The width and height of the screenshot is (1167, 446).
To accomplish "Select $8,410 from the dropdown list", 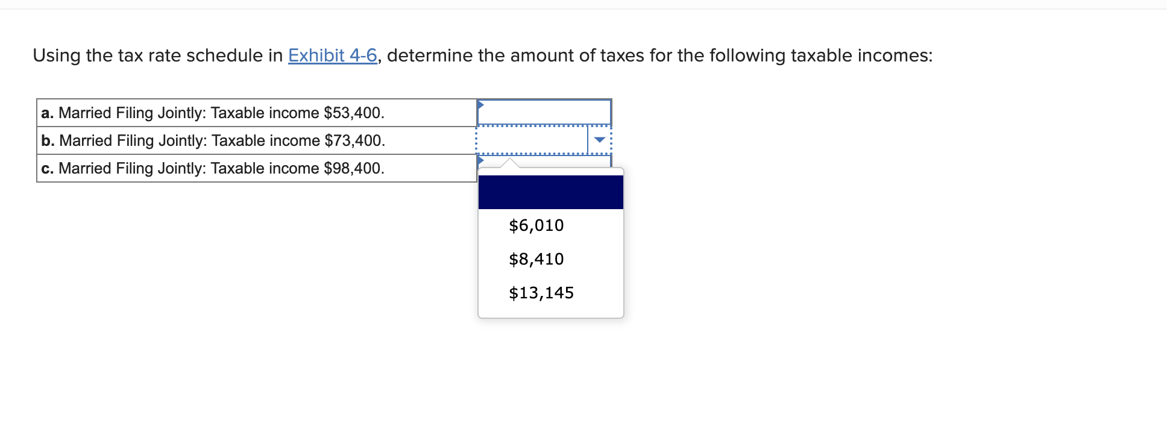I will click(x=536, y=259).
